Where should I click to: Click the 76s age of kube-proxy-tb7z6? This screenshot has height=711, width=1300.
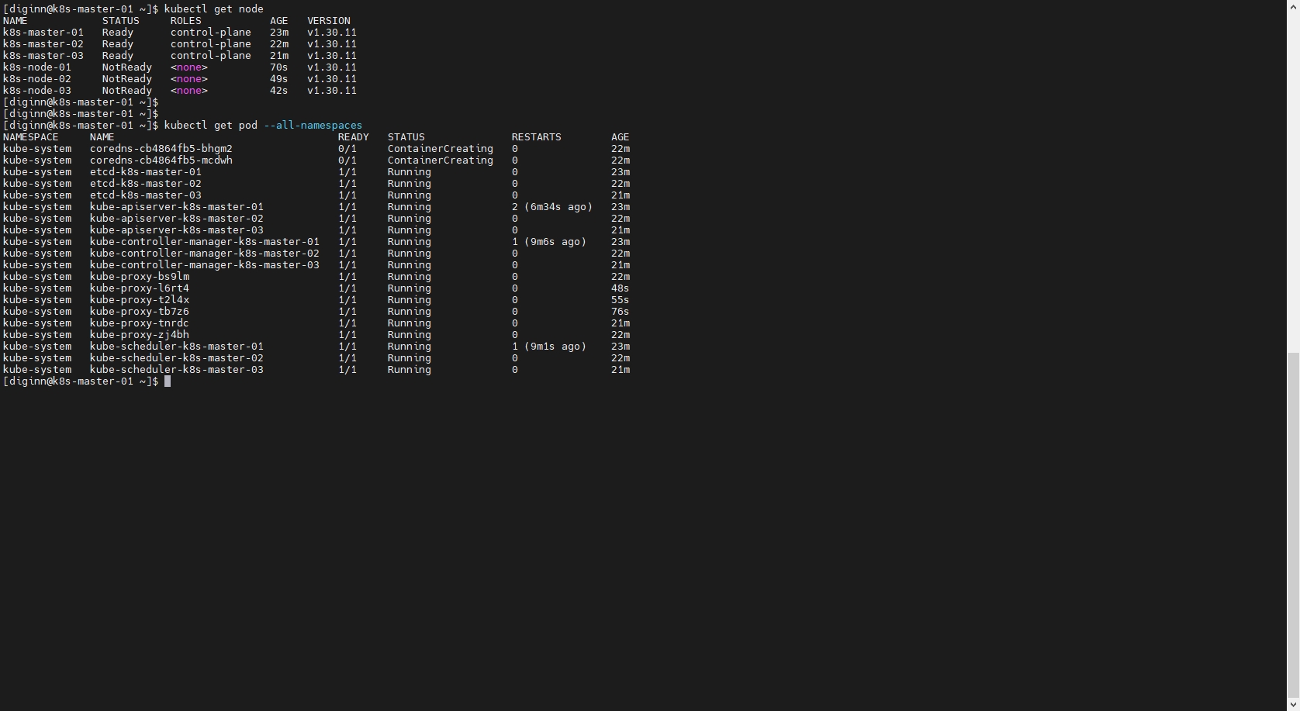620,312
